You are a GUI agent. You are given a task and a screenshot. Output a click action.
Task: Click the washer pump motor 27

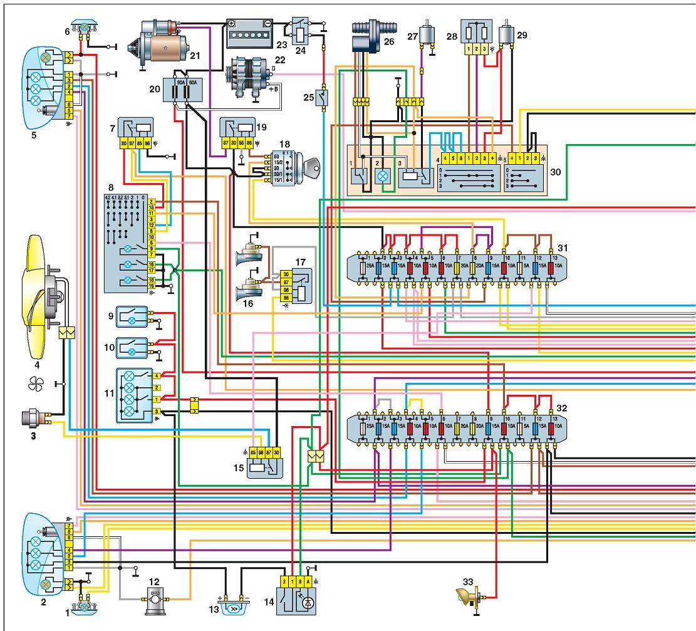point(427,38)
